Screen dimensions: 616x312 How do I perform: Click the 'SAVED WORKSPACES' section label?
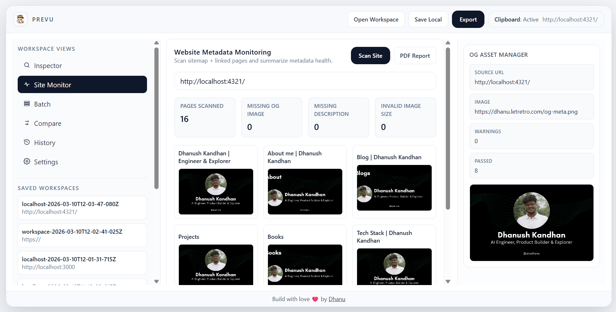click(x=48, y=188)
